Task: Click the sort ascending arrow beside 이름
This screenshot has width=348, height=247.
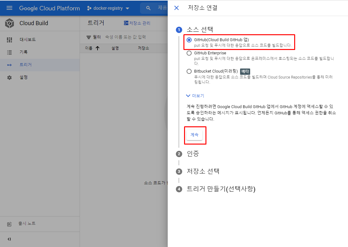Action: click(98, 48)
